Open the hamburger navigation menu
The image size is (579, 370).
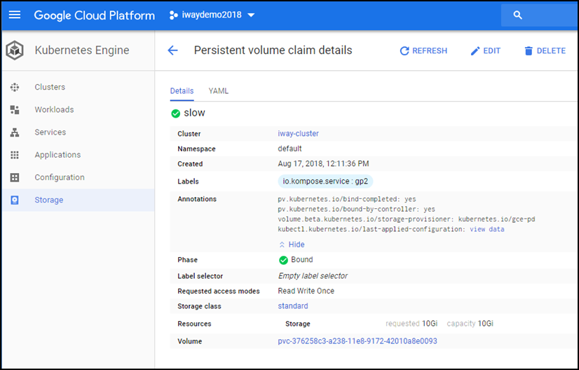15,15
